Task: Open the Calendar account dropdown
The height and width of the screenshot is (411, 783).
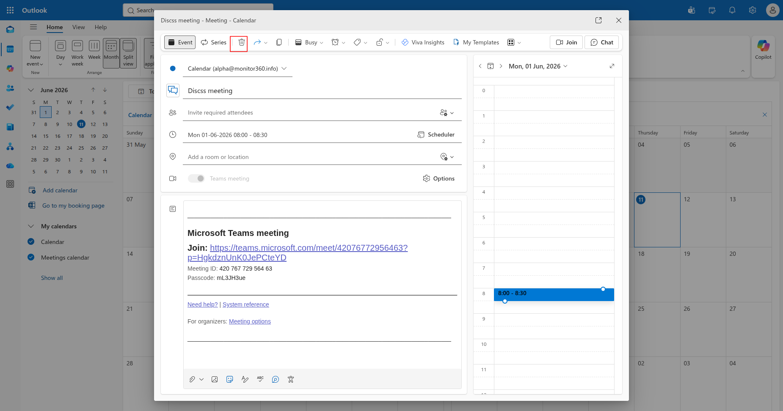Action: pos(237,68)
